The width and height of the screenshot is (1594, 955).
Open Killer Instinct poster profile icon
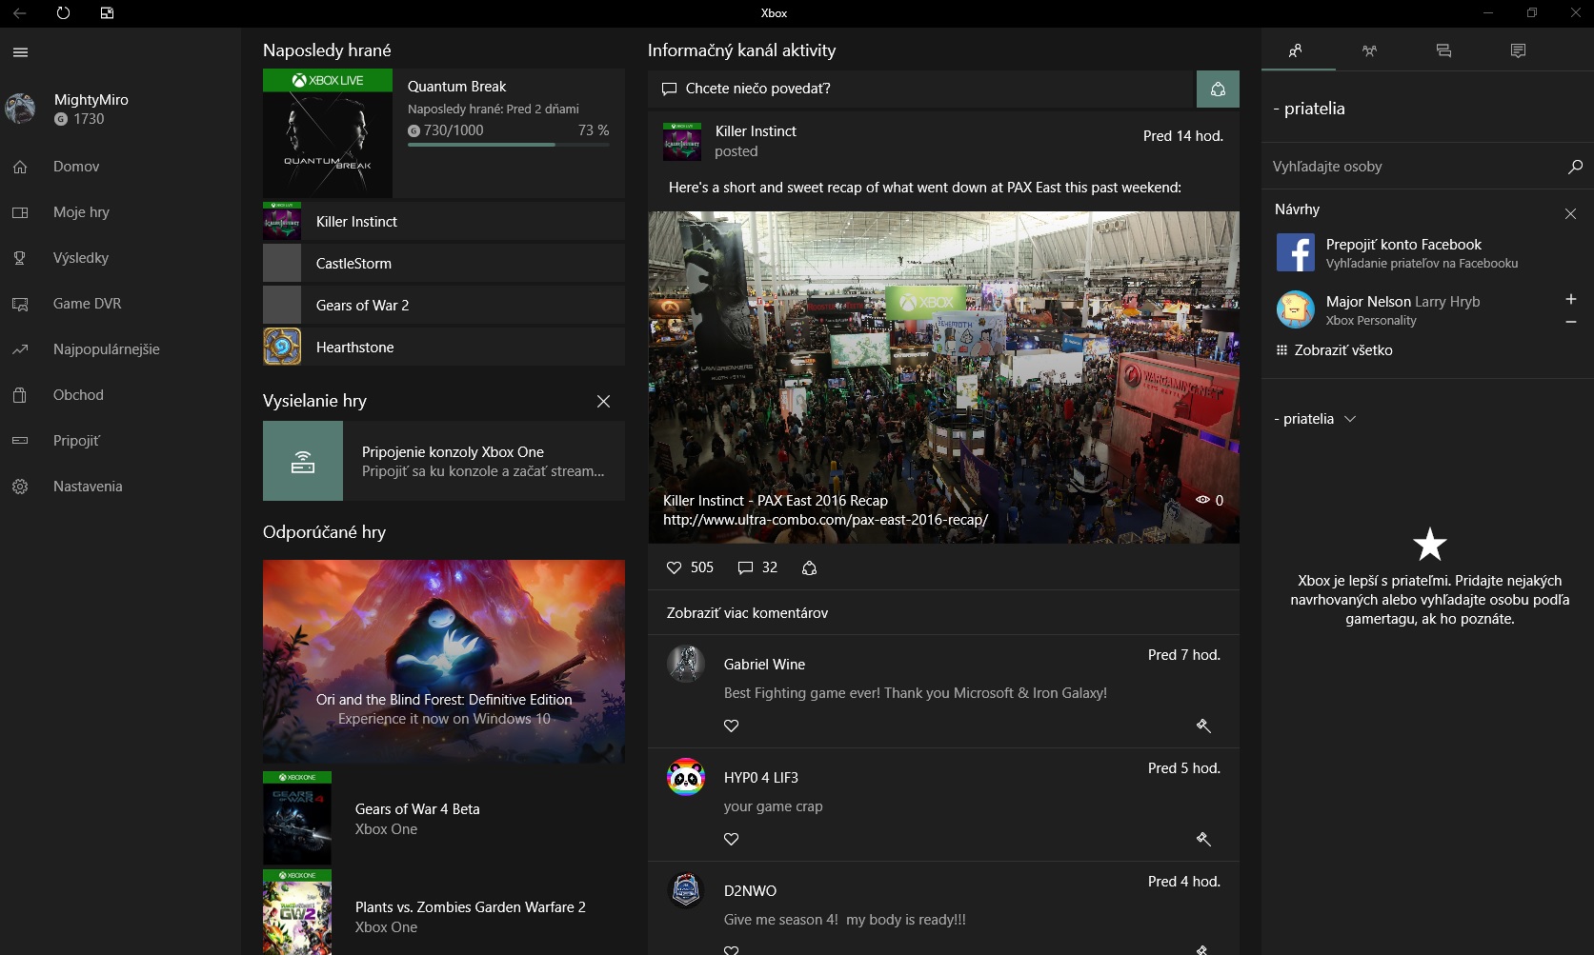click(x=682, y=141)
